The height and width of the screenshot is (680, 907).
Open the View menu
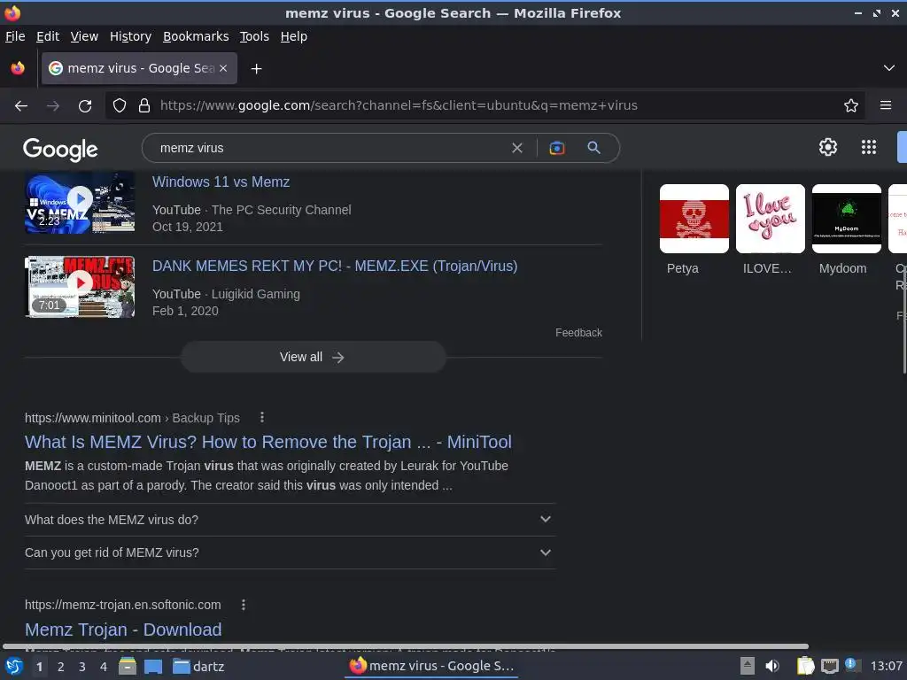(x=84, y=36)
